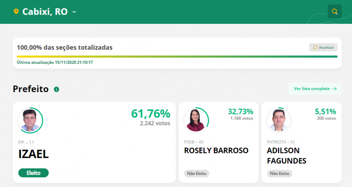The width and height of the screenshot is (352, 187).
Task: Click the refresh icon in Atualizar
Action: (x=315, y=47)
